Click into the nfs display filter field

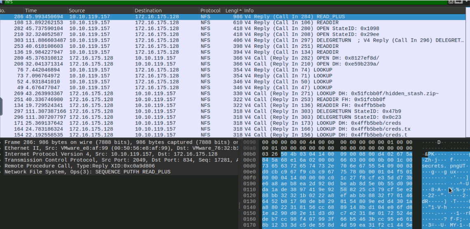tap(206, 2)
